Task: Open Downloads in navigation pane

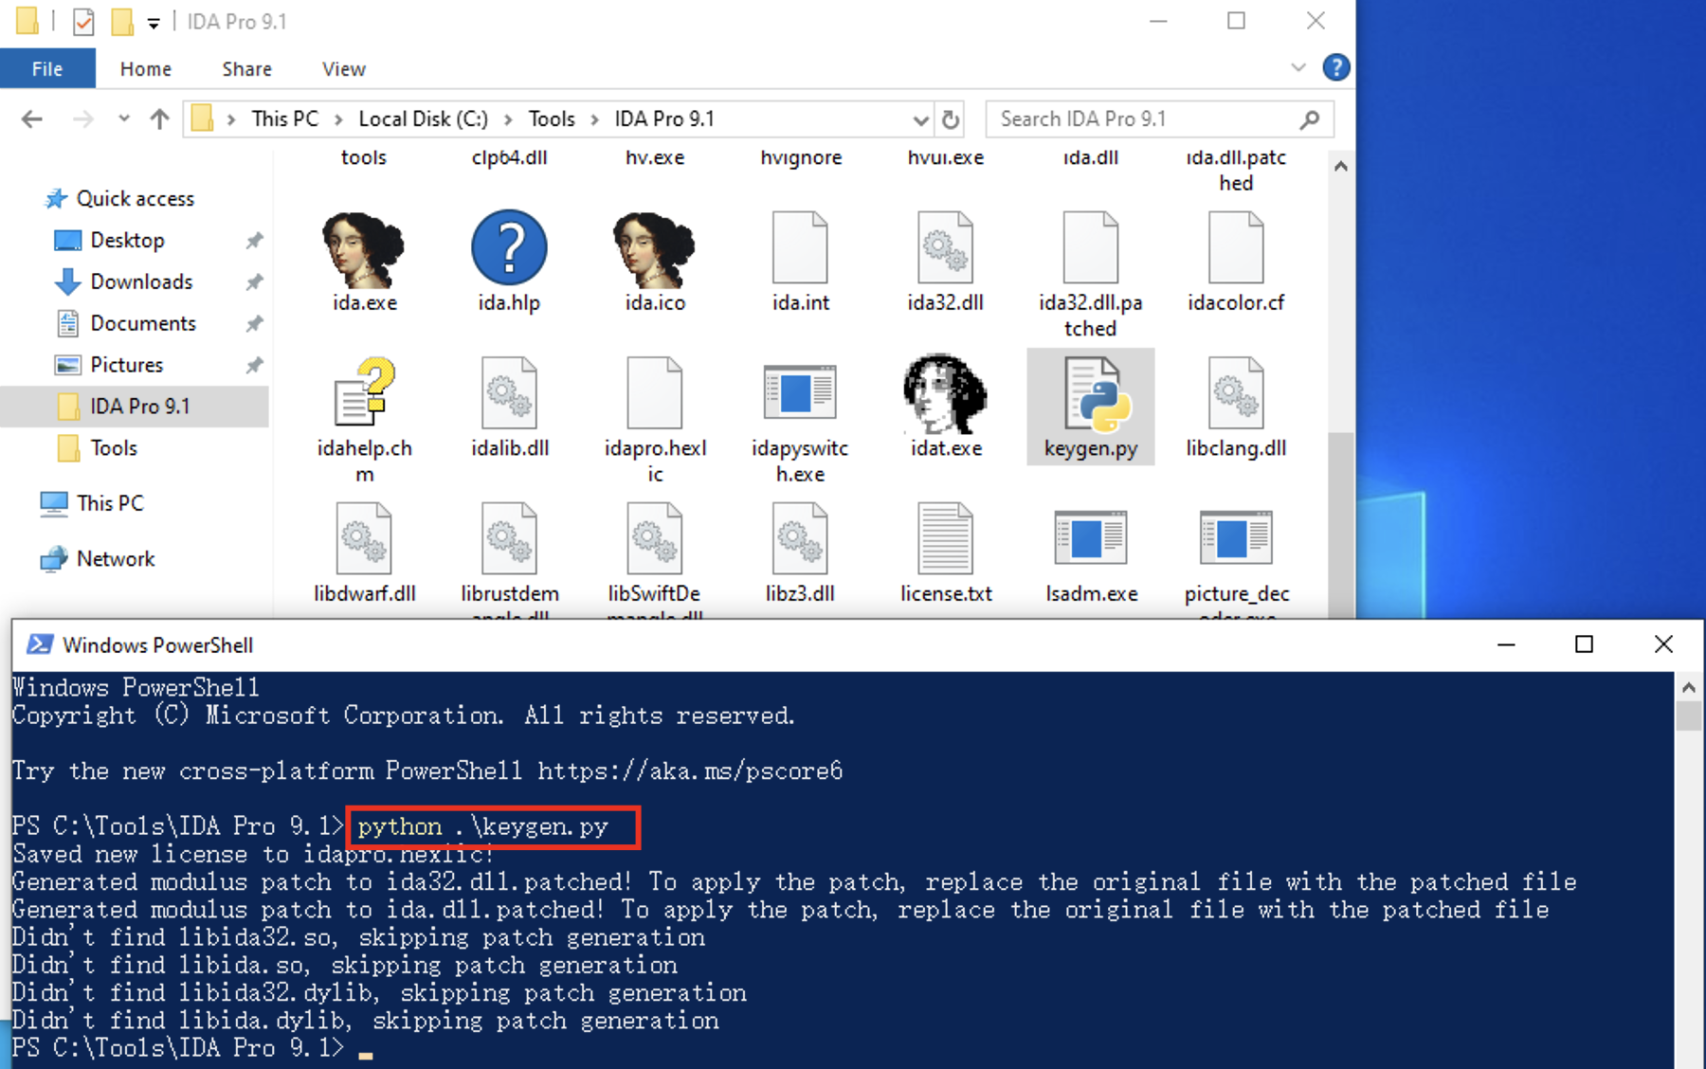Action: (x=141, y=281)
